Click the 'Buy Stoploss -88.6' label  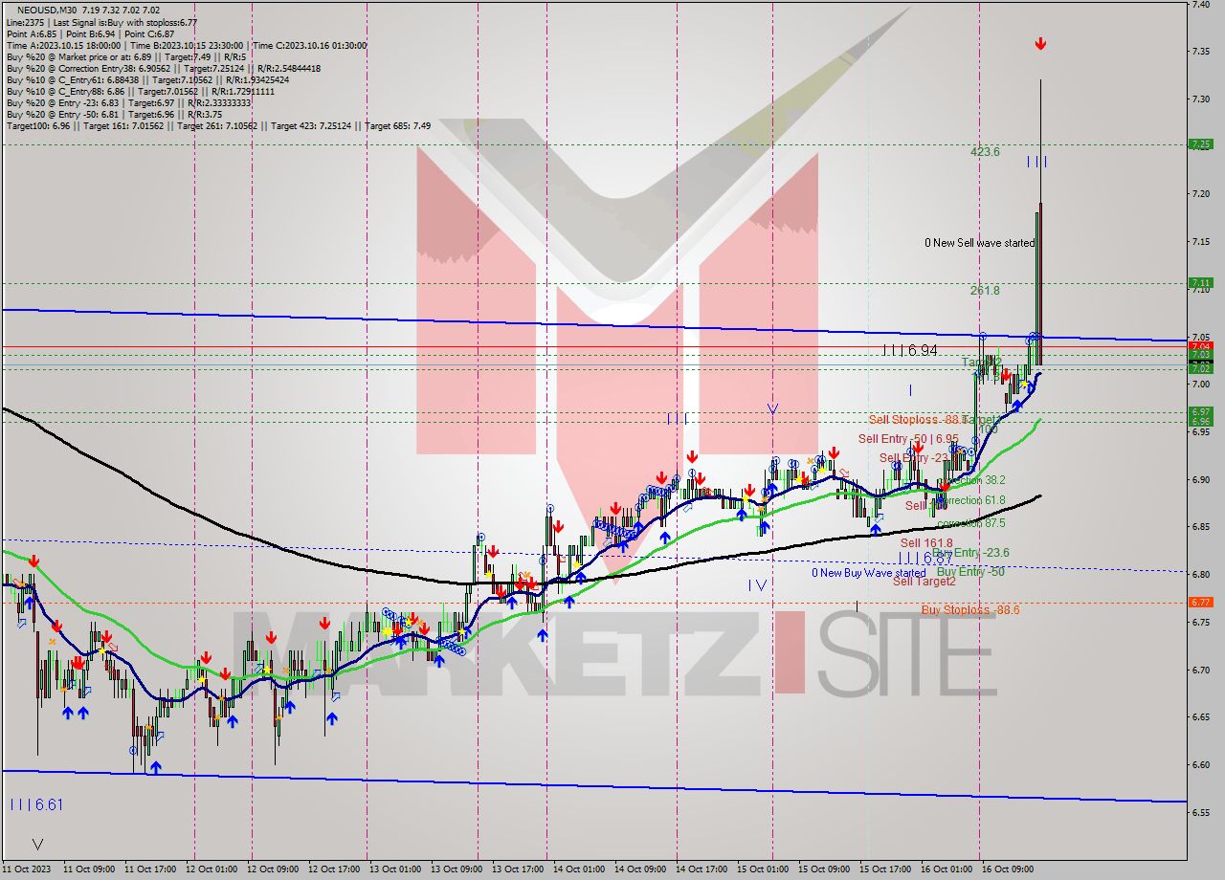pyautogui.click(x=970, y=609)
